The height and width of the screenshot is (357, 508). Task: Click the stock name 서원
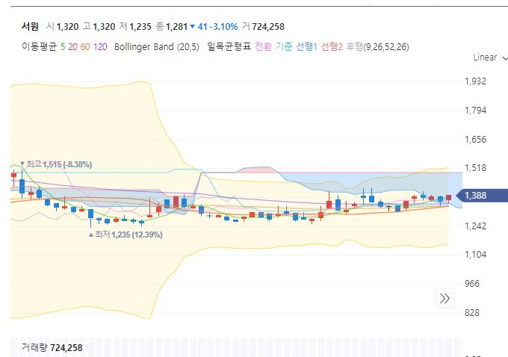(30, 26)
